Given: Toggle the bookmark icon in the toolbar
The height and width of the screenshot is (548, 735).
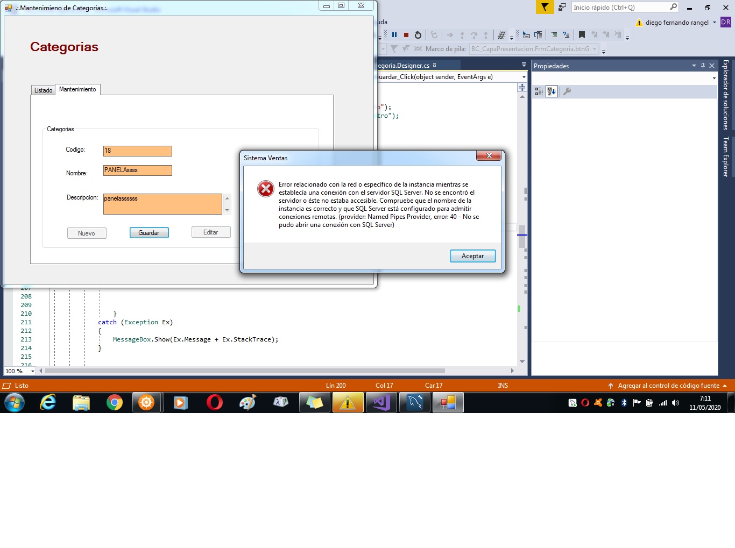Looking at the screenshot, I should coord(582,35).
